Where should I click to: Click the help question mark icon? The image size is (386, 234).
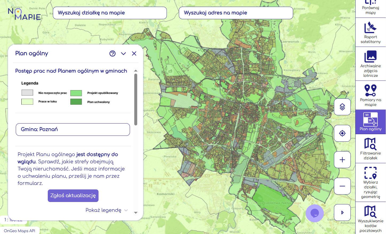[112, 54]
